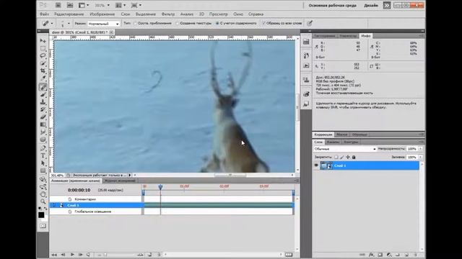This screenshot has height=259, width=462.
Task: Select the Spot Healing Brush tool
Action: click(43, 87)
